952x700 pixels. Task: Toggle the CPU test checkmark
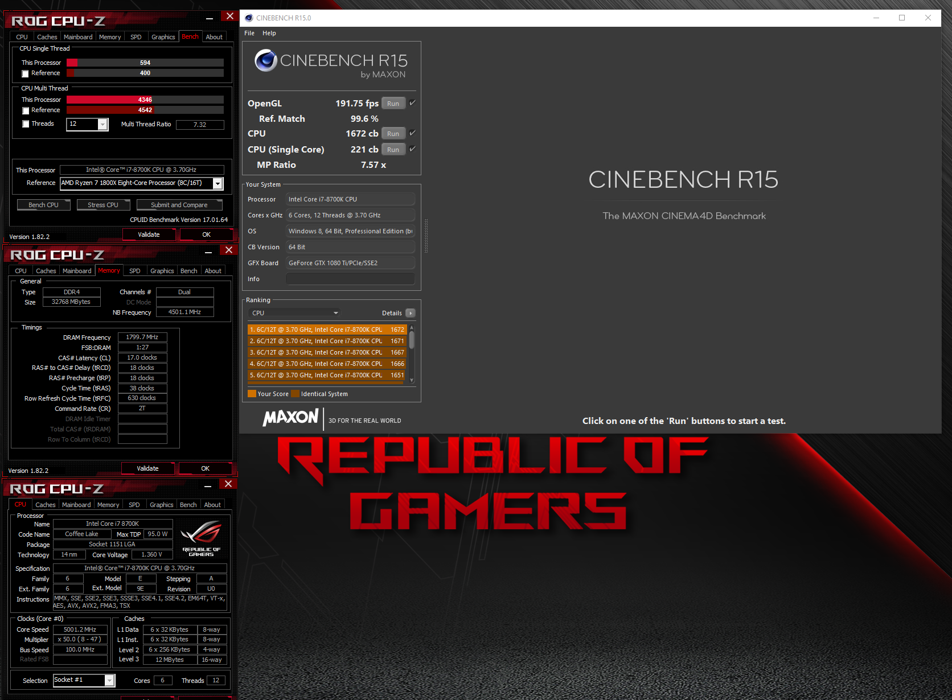[x=412, y=133]
